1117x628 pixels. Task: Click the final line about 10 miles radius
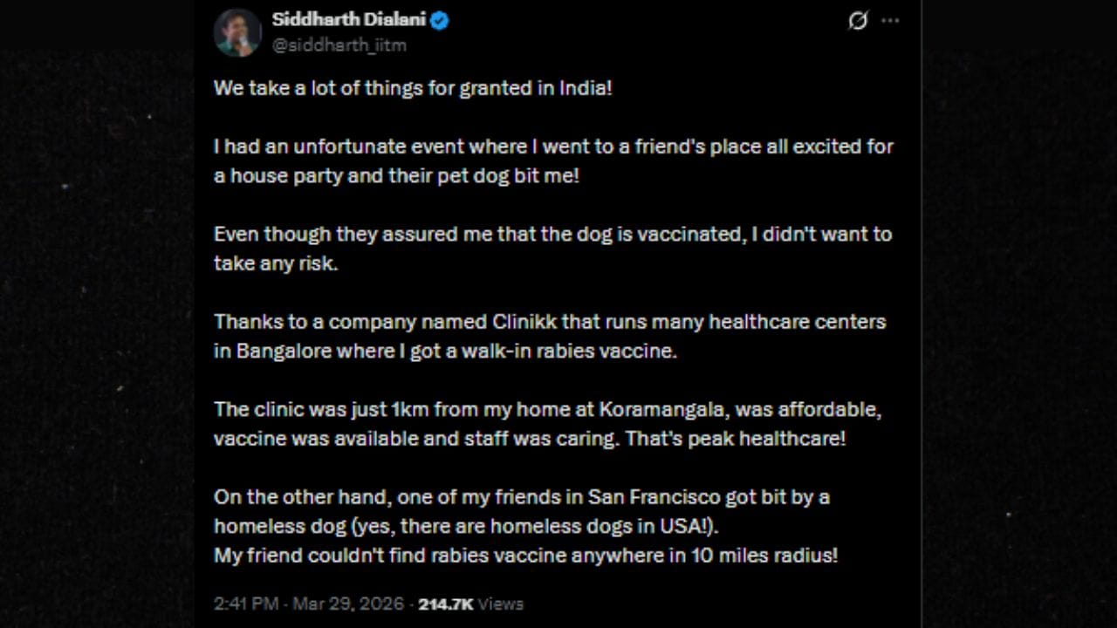525,555
